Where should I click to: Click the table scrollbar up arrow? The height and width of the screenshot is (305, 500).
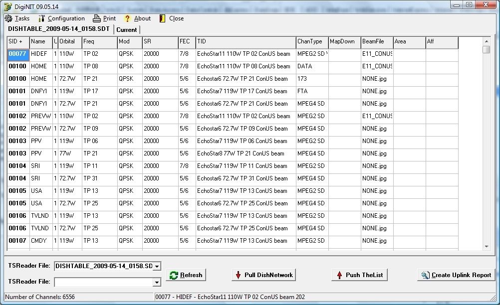487,41
